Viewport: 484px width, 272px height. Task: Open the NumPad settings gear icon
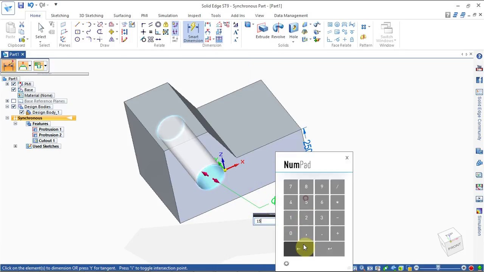tap(286, 264)
